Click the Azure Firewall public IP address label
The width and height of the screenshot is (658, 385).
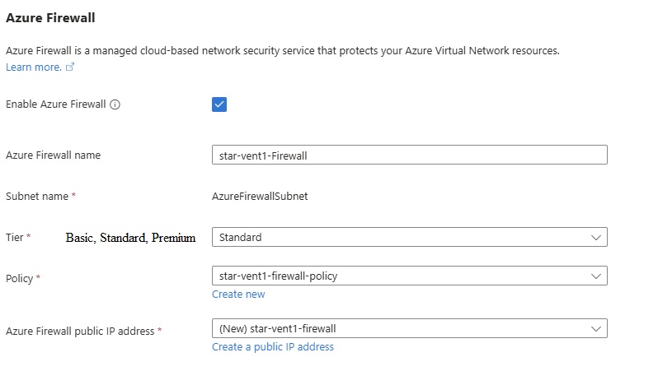point(80,331)
